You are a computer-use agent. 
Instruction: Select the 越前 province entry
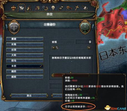[x=25, y=77]
